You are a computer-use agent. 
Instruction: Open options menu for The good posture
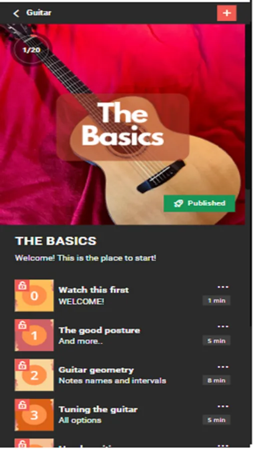223,326
